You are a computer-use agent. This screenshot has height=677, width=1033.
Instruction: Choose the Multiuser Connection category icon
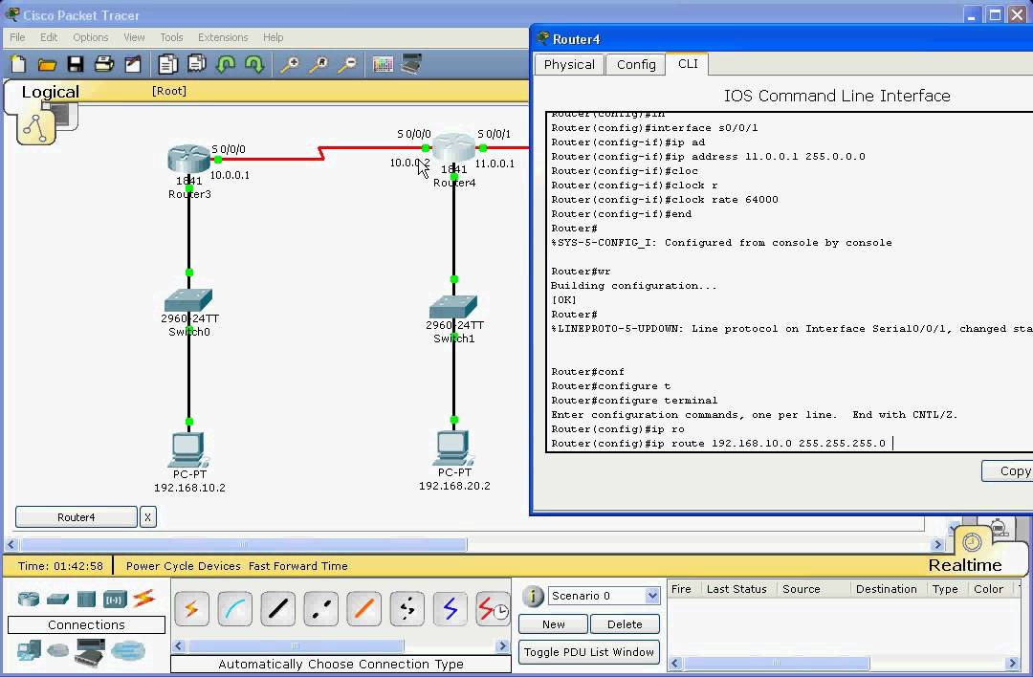coord(128,651)
